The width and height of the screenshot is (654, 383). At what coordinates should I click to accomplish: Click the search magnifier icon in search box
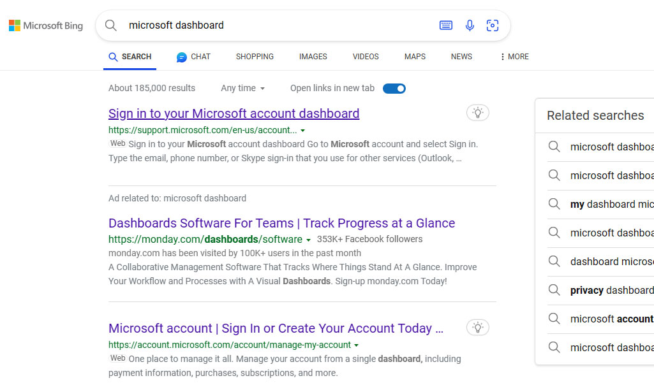coord(110,25)
